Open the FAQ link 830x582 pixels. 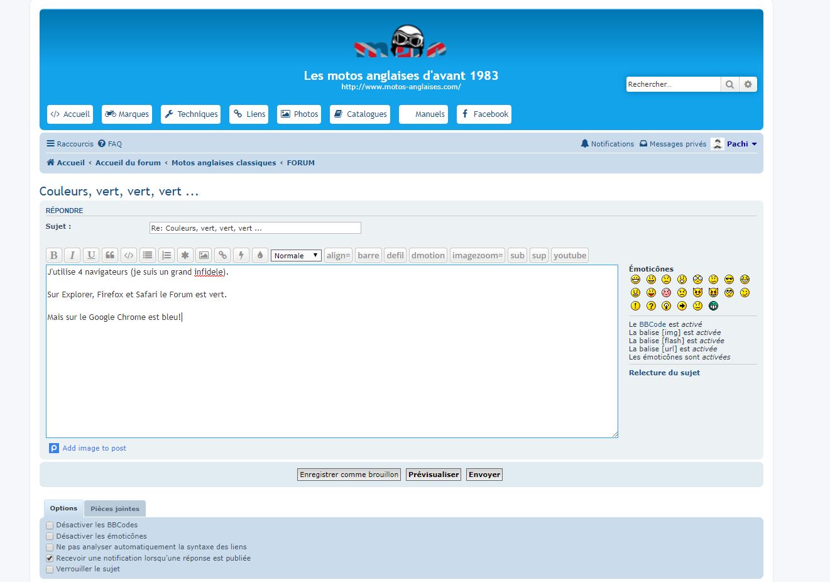(x=111, y=144)
